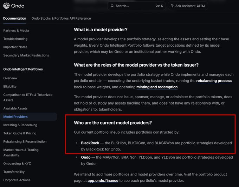Screen dimensions: 239x187
Task: Open Comparison to ETFs & Tokenized Assets
Action: (x=28, y=98)
